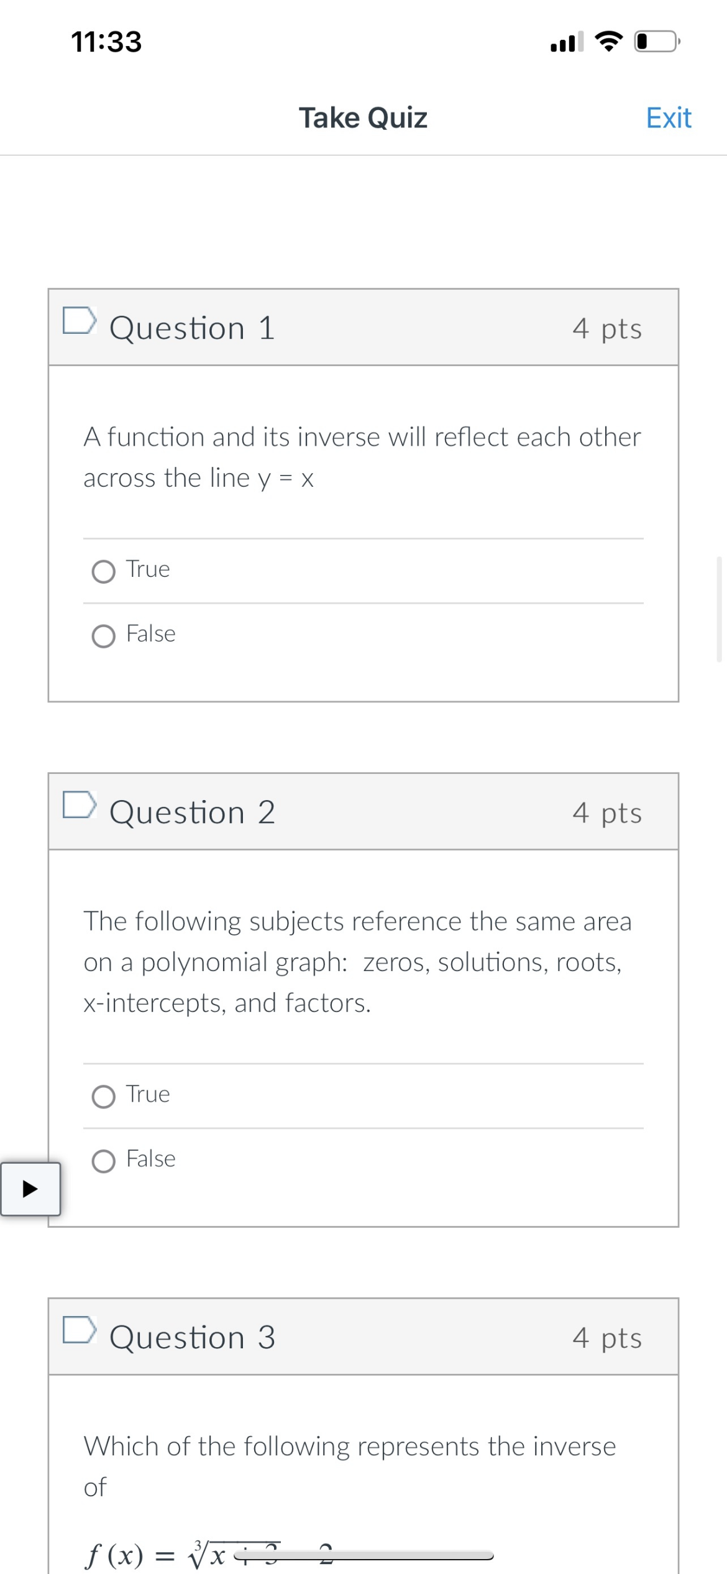Tap the Wi-Fi icon in the status bar

click(608, 41)
